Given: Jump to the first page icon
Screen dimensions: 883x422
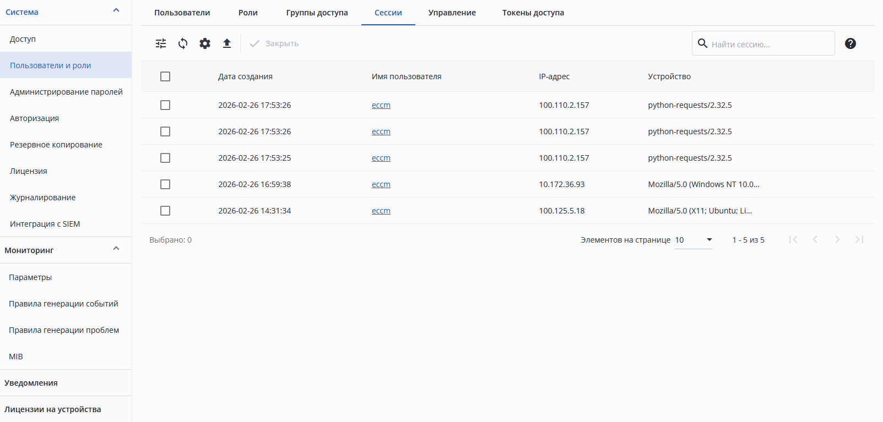Looking at the screenshot, I should pos(793,239).
